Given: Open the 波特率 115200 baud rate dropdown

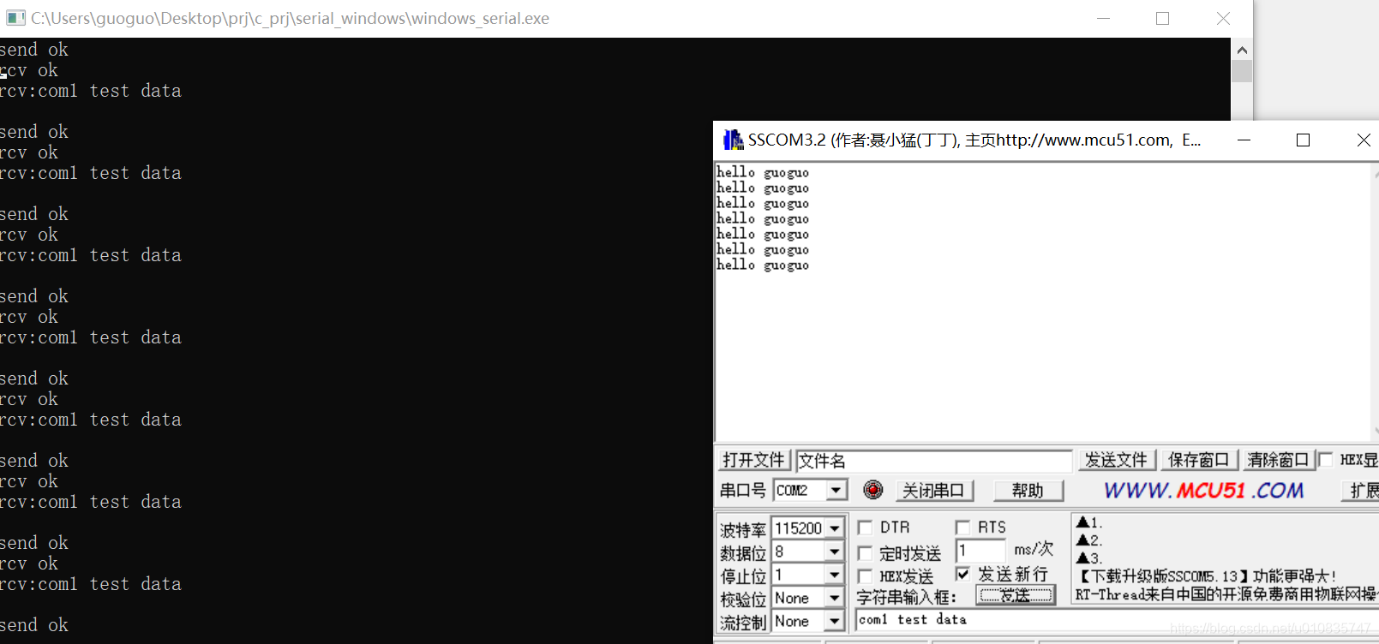Looking at the screenshot, I should pyautogui.click(x=835, y=528).
